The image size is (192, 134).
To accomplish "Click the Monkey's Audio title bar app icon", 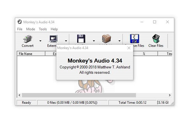I will (20, 22).
